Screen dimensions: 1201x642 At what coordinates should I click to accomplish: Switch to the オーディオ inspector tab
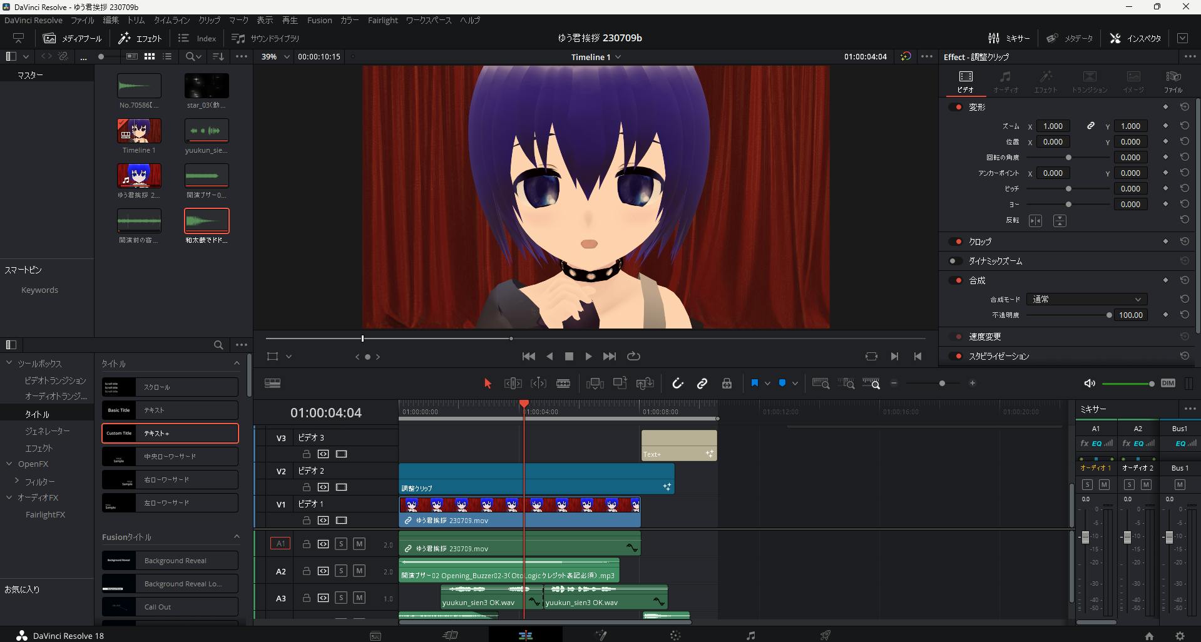pyautogui.click(x=1005, y=81)
